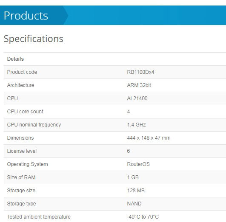Click the CPU nominal frequency label
Screen dimensions: 226x222
(34, 125)
